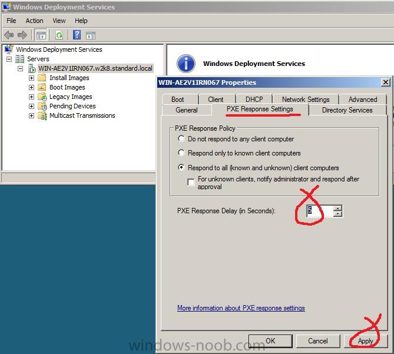Expand the Multicast Transmissions node
The width and height of the screenshot is (394, 354).
tap(31, 115)
